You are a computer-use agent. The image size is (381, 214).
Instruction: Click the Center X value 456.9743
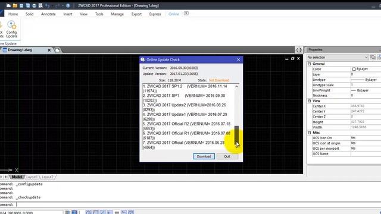click(358, 106)
